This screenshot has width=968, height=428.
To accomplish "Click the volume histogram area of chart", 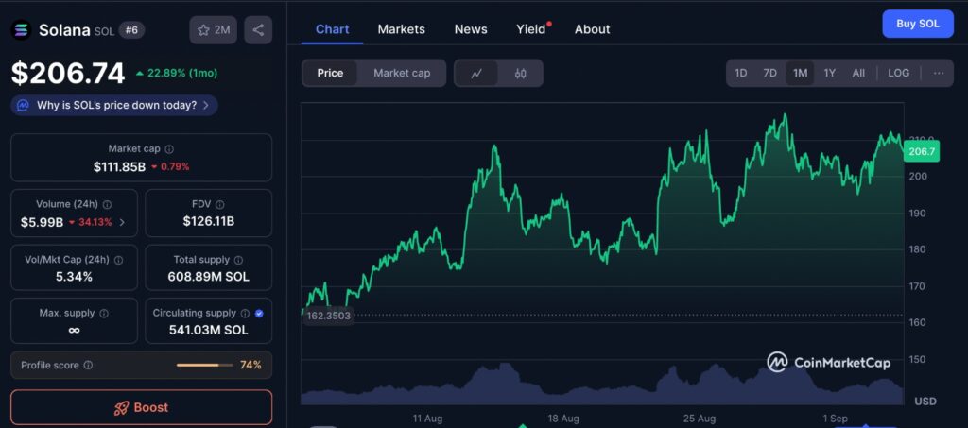I will pyautogui.click(x=602, y=385).
